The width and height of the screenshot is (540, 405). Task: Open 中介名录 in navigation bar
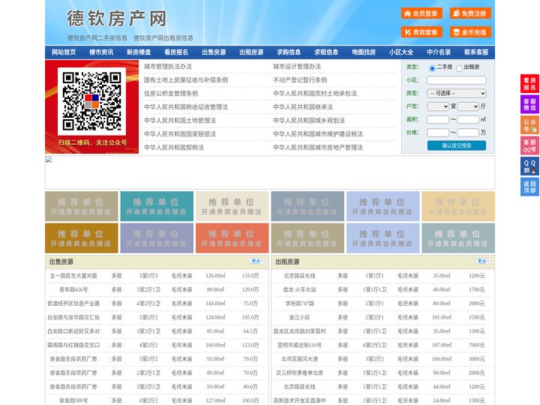439,52
